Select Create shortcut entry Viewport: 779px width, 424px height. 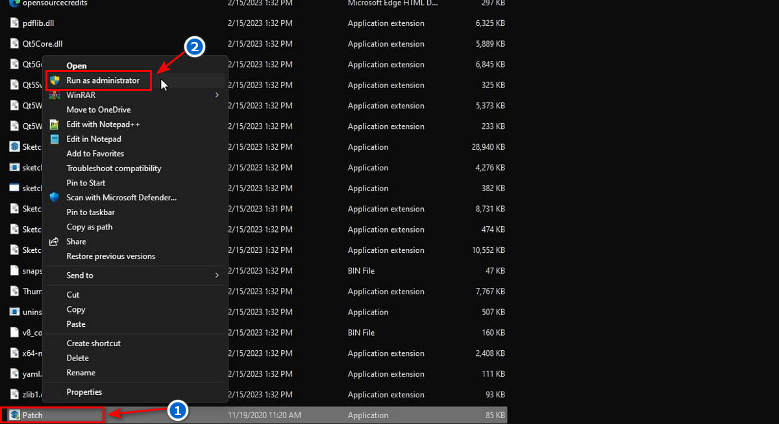point(93,343)
